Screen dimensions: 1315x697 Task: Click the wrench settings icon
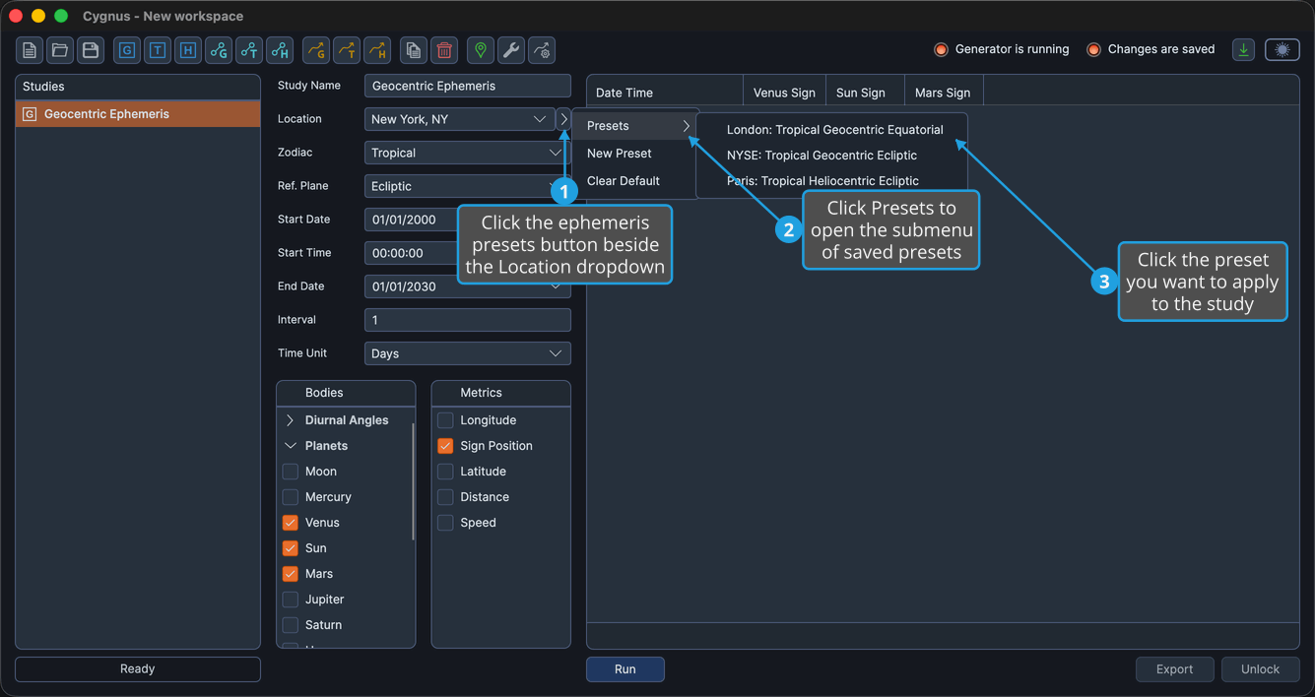coord(510,50)
